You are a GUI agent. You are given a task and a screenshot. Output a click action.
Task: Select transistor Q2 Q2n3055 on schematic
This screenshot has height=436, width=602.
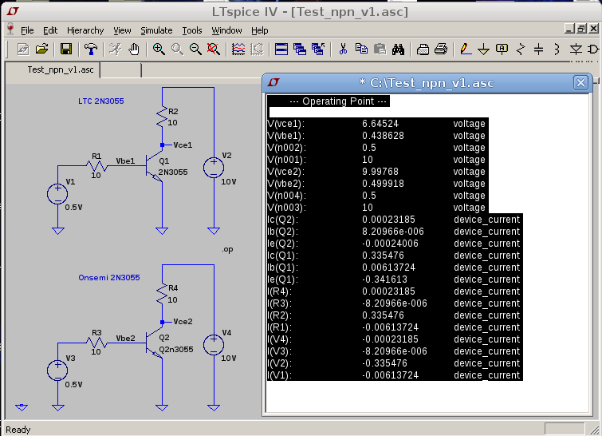[155, 343]
